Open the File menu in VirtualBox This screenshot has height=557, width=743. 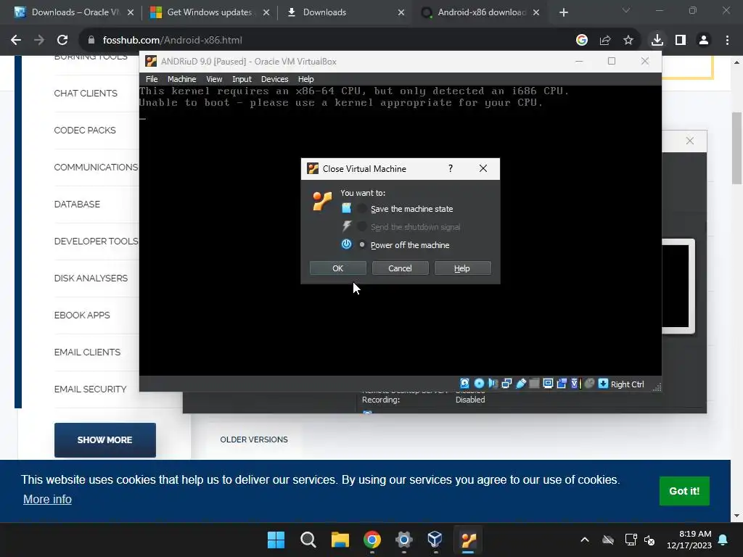click(x=152, y=79)
